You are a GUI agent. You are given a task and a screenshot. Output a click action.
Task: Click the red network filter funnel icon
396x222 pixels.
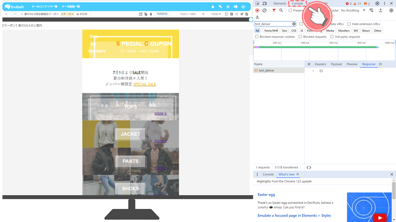tap(274, 10)
